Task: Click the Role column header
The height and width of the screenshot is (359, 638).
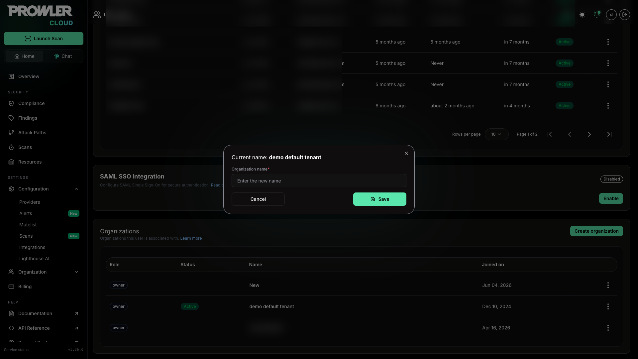Action: 114,265
